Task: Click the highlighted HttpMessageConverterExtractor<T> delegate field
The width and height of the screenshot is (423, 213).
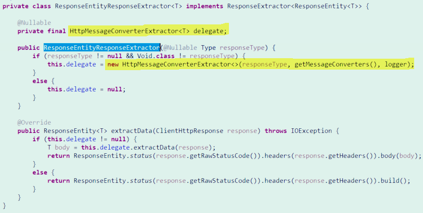Action: tap(148, 31)
